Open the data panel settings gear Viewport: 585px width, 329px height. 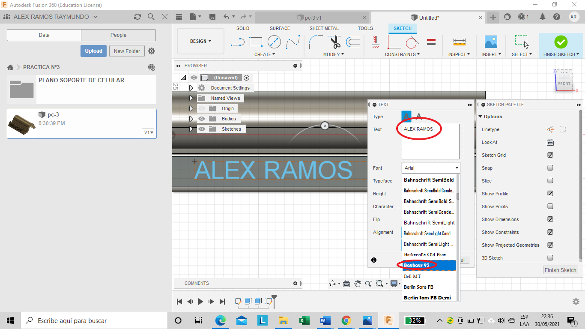click(x=152, y=51)
